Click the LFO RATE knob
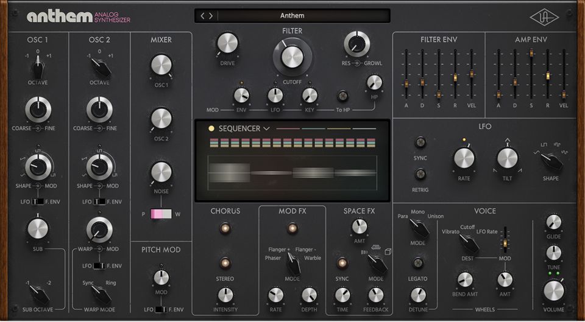 [x=464, y=158]
